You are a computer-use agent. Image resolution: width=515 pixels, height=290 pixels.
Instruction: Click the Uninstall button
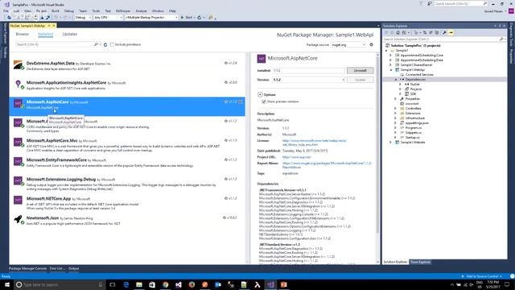coord(360,71)
